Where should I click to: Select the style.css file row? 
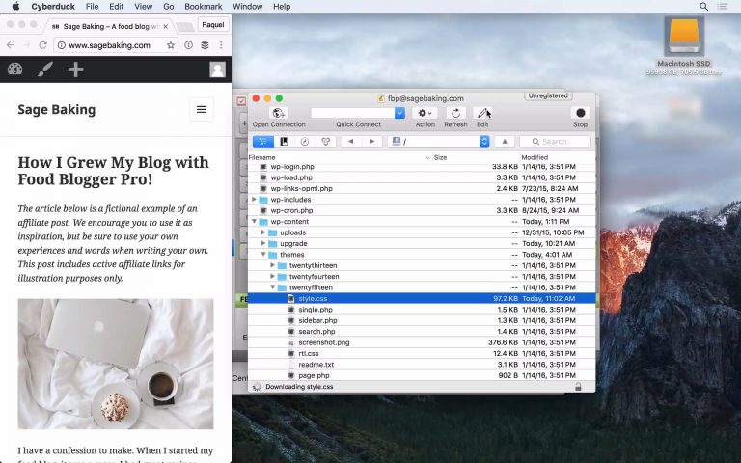pyautogui.click(x=422, y=299)
